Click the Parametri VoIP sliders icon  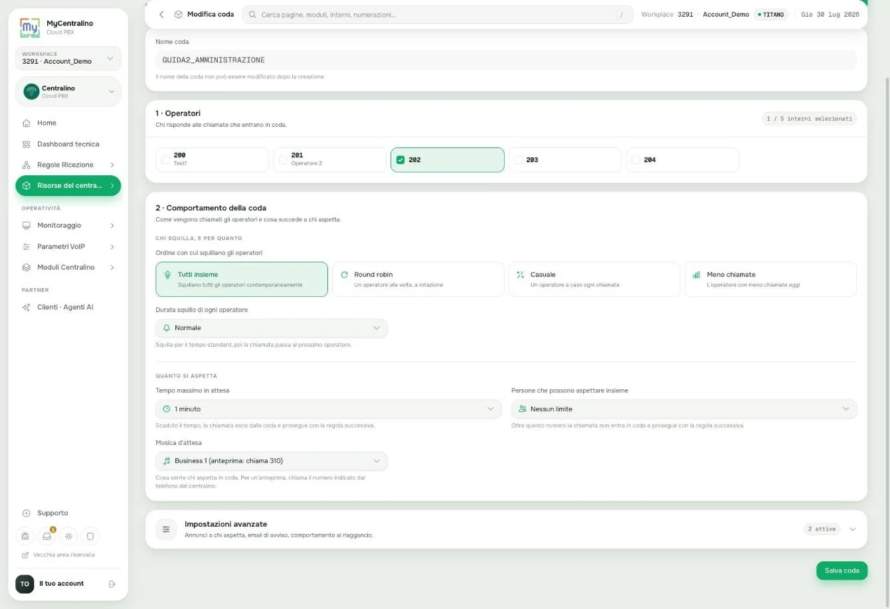coord(27,246)
